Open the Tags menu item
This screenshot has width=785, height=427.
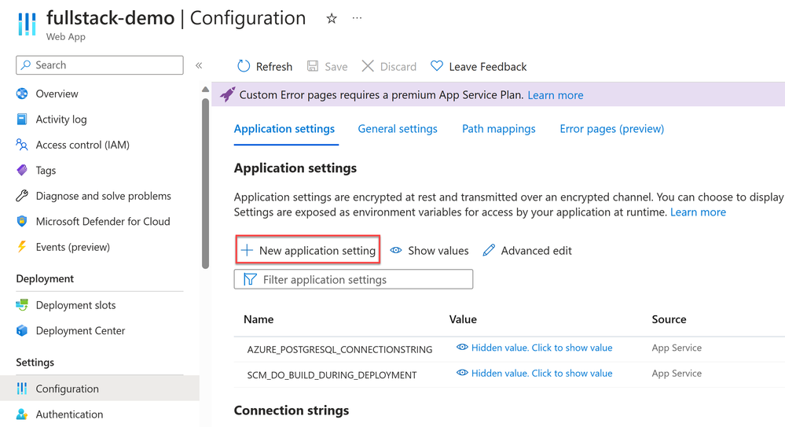point(46,171)
